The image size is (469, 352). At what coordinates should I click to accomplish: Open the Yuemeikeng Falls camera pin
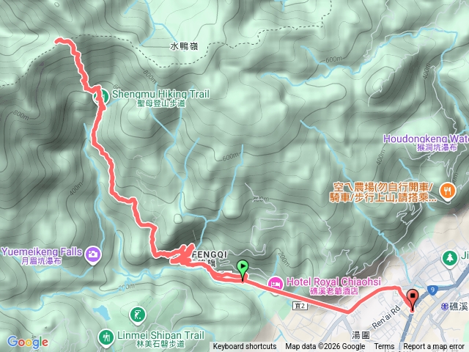click(93, 254)
